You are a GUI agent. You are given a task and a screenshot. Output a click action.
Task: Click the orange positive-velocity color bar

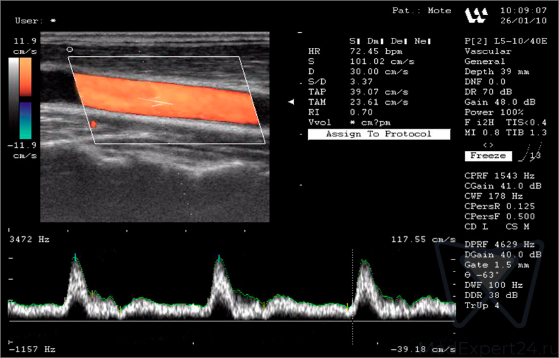tap(25, 77)
